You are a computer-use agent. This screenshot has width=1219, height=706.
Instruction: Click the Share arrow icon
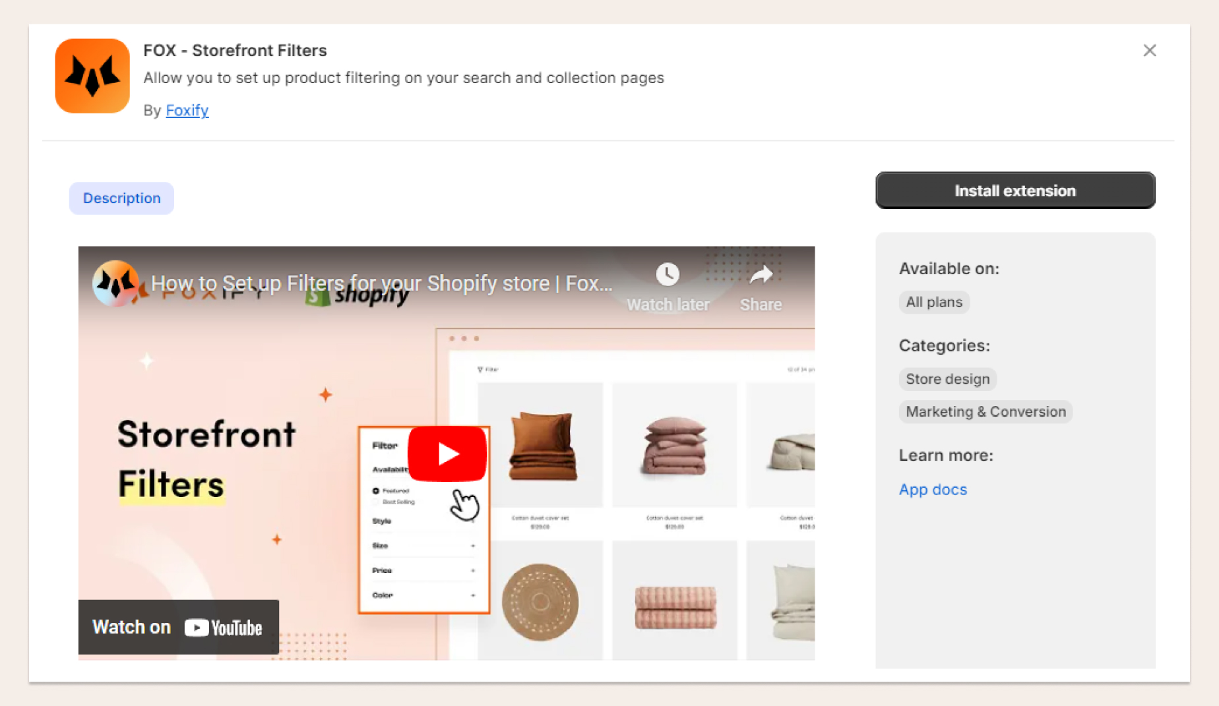(x=761, y=274)
